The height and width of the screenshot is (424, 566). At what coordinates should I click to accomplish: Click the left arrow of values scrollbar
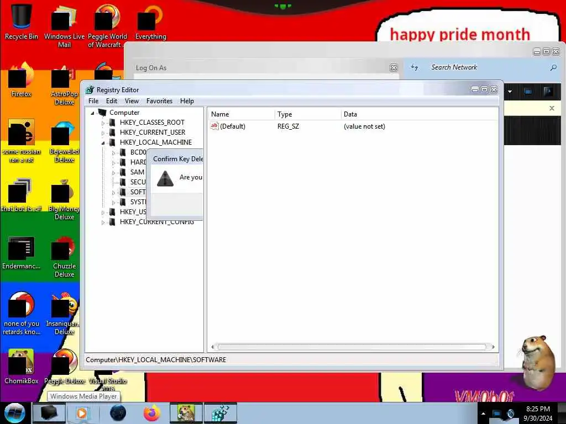pyautogui.click(x=212, y=347)
